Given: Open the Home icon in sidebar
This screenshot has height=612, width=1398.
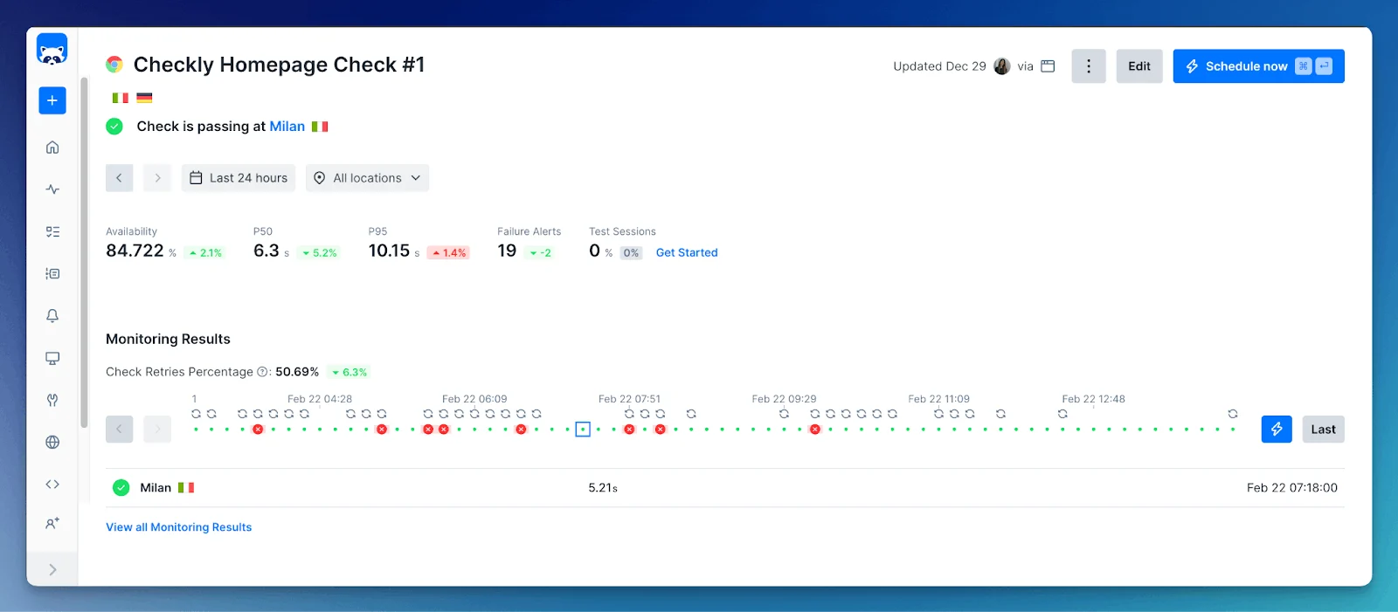Looking at the screenshot, I should pos(52,148).
